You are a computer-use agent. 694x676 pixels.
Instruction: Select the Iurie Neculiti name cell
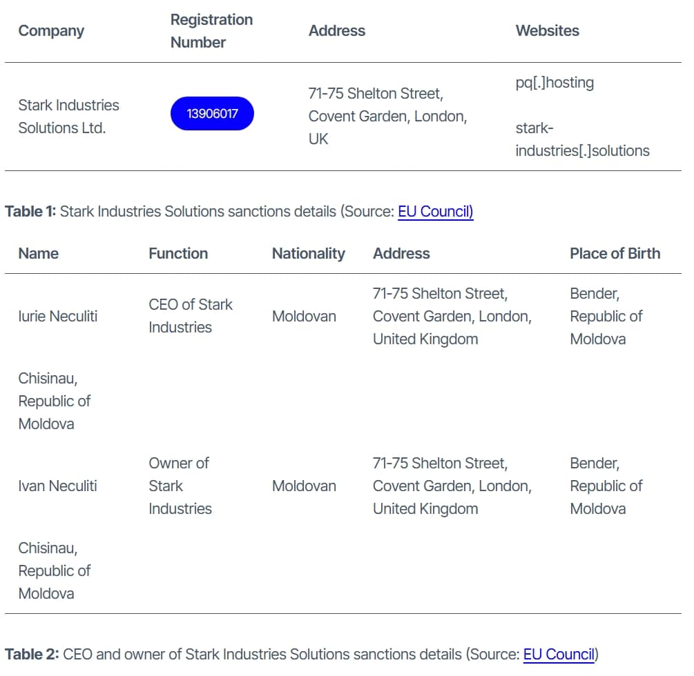pos(58,316)
